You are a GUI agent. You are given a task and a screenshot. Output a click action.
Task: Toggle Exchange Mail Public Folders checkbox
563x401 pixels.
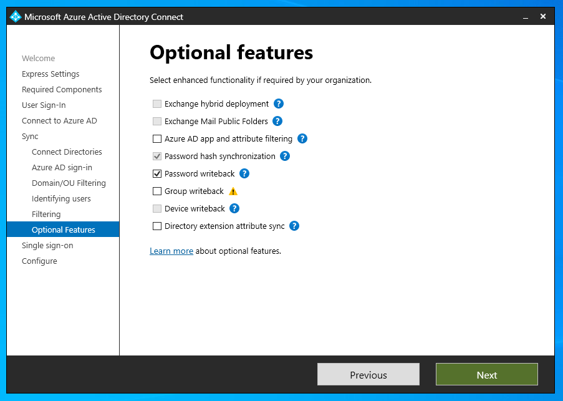(157, 122)
